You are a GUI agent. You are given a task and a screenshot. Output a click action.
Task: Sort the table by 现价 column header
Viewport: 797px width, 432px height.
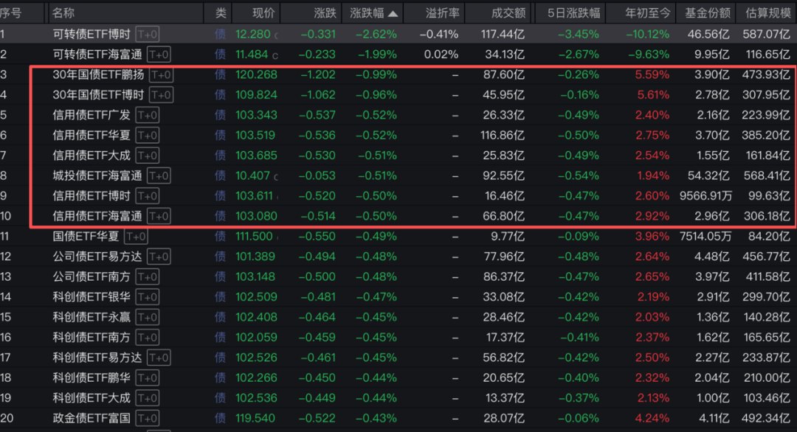click(263, 13)
